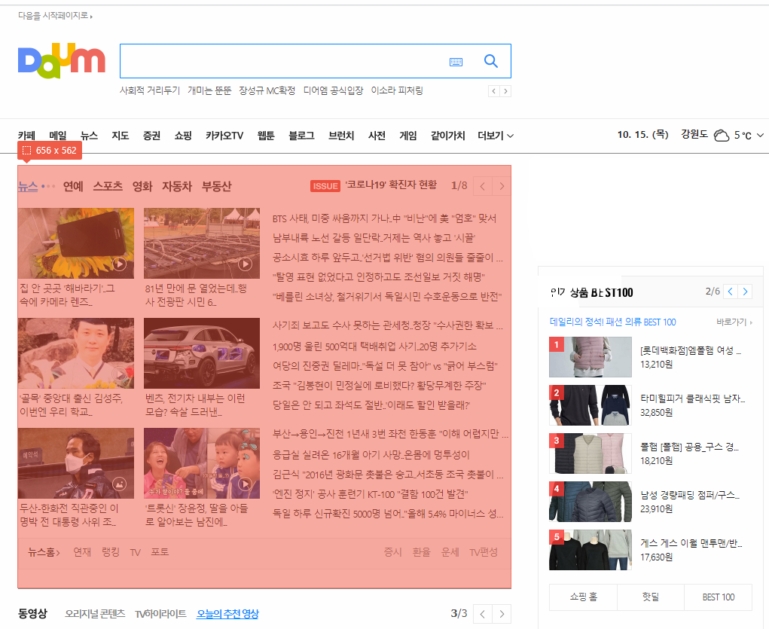Open 브런치 in the service menu
Image resolution: width=769 pixels, height=629 pixels.
(341, 136)
